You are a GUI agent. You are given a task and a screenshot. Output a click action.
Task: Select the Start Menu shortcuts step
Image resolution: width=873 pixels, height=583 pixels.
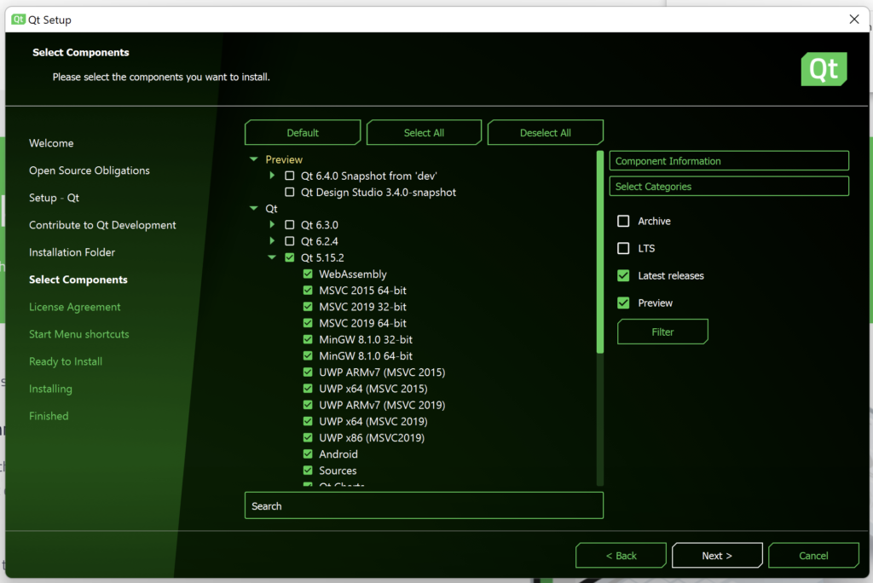pos(79,334)
